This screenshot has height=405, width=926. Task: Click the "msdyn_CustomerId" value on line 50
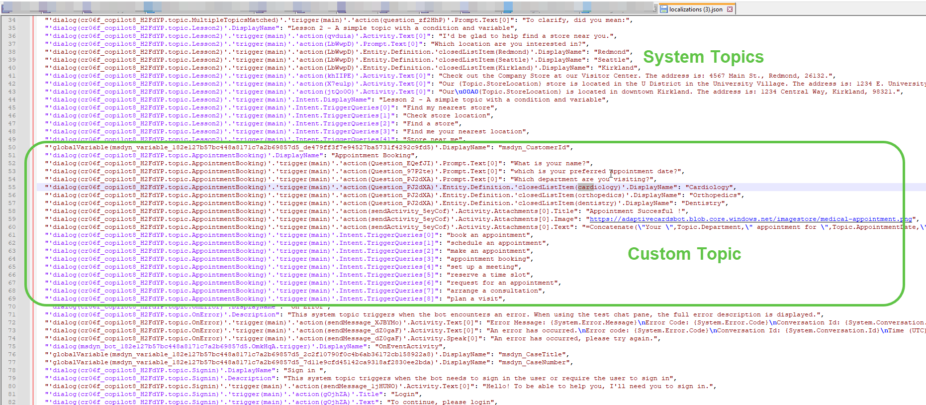(x=534, y=147)
